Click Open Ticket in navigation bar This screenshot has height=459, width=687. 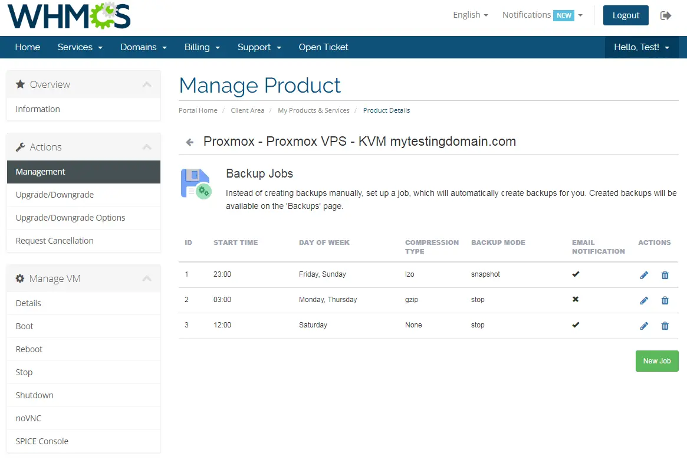tap(323, 47)
